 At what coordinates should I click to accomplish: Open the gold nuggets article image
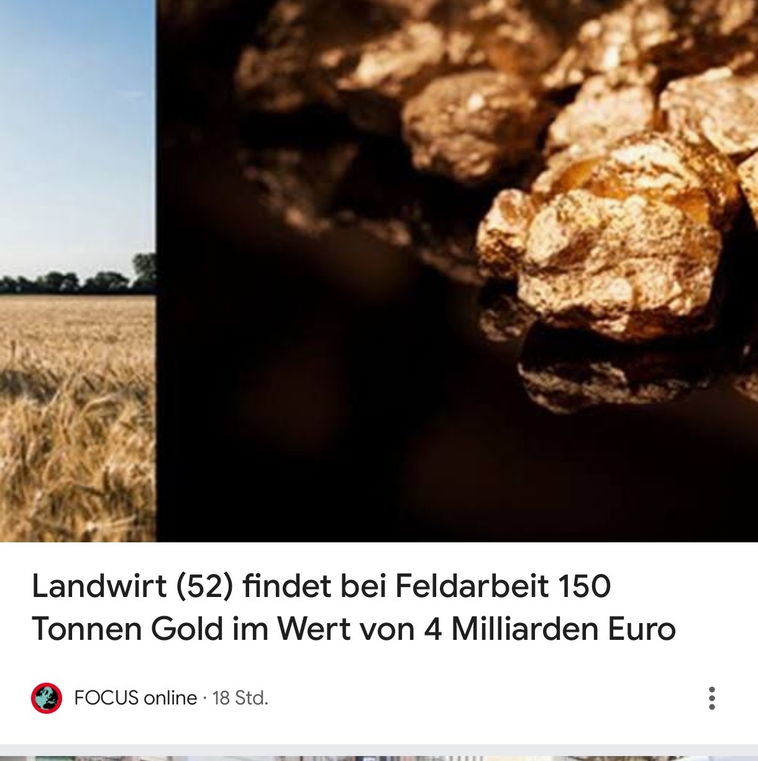[x=457, y=271]
